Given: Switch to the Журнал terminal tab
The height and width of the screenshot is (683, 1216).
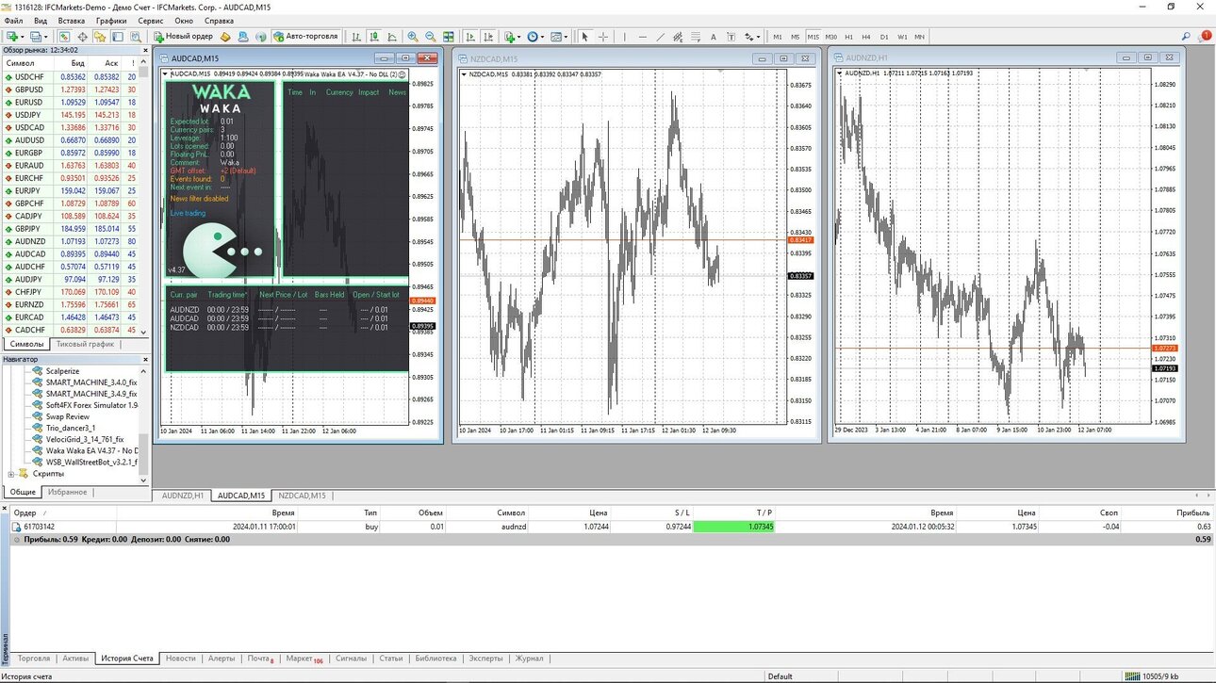Looking at the screenshot, I should pos(529,659).
